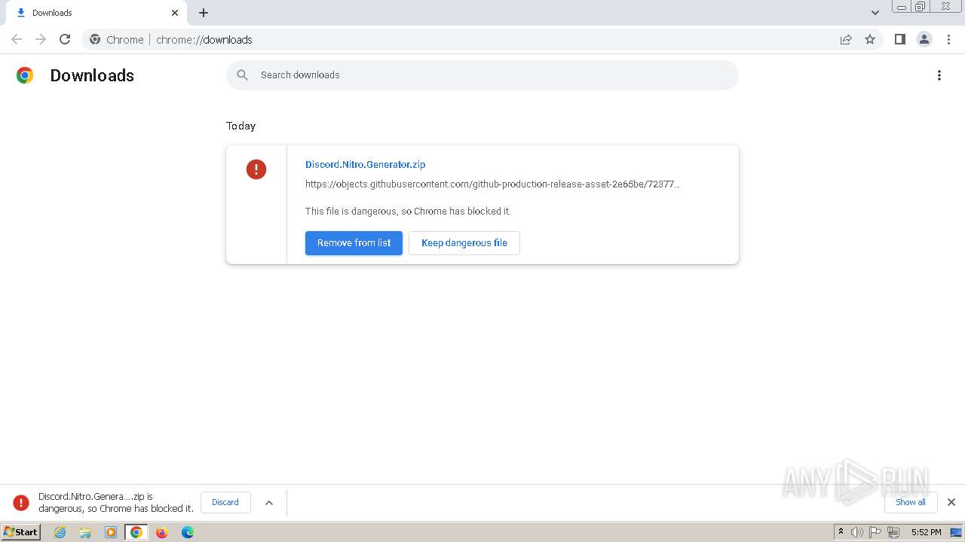The height and width of the screenshot is (542, 965).
Task: Click the search magnifier icon
Action: coord(242,75)
